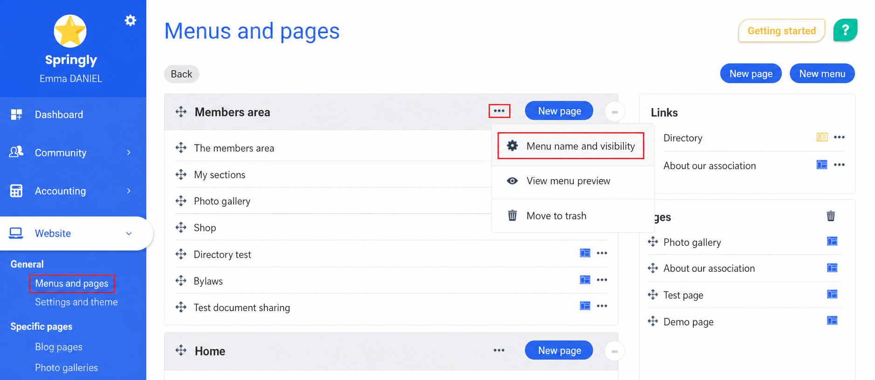Screen dimensions: 875x380
Task: Click layout icon beside Demo page
Action: coord(832,320)
